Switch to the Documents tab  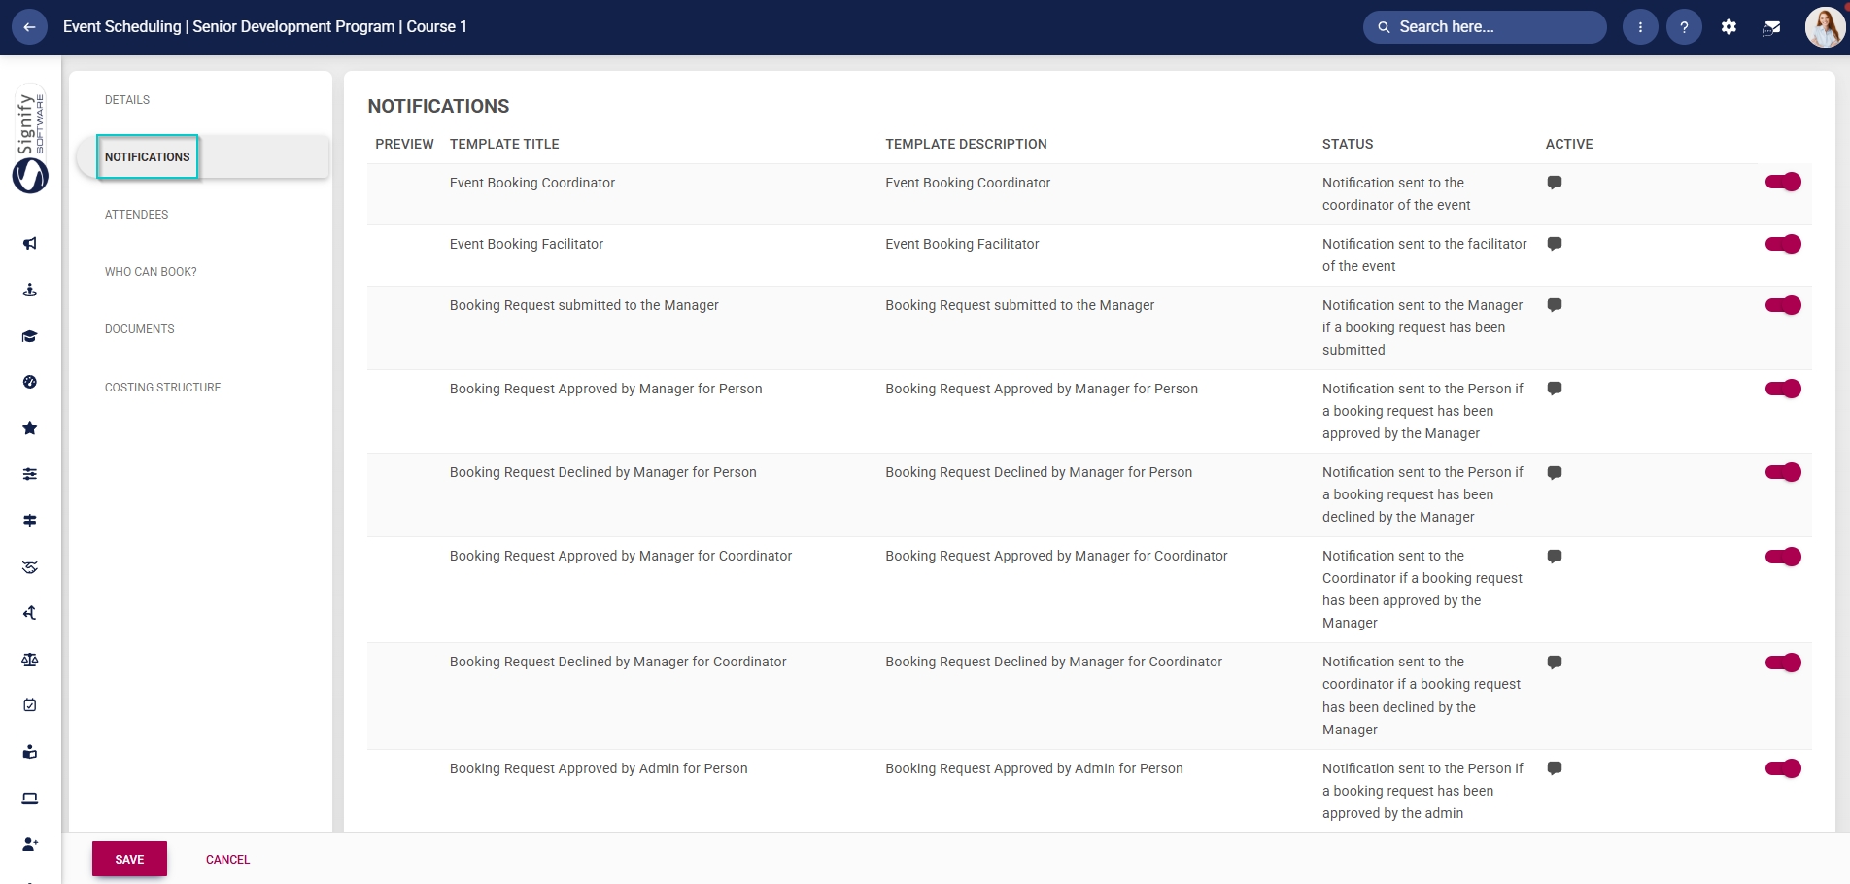pyautogui.click(x=140, y=329)
